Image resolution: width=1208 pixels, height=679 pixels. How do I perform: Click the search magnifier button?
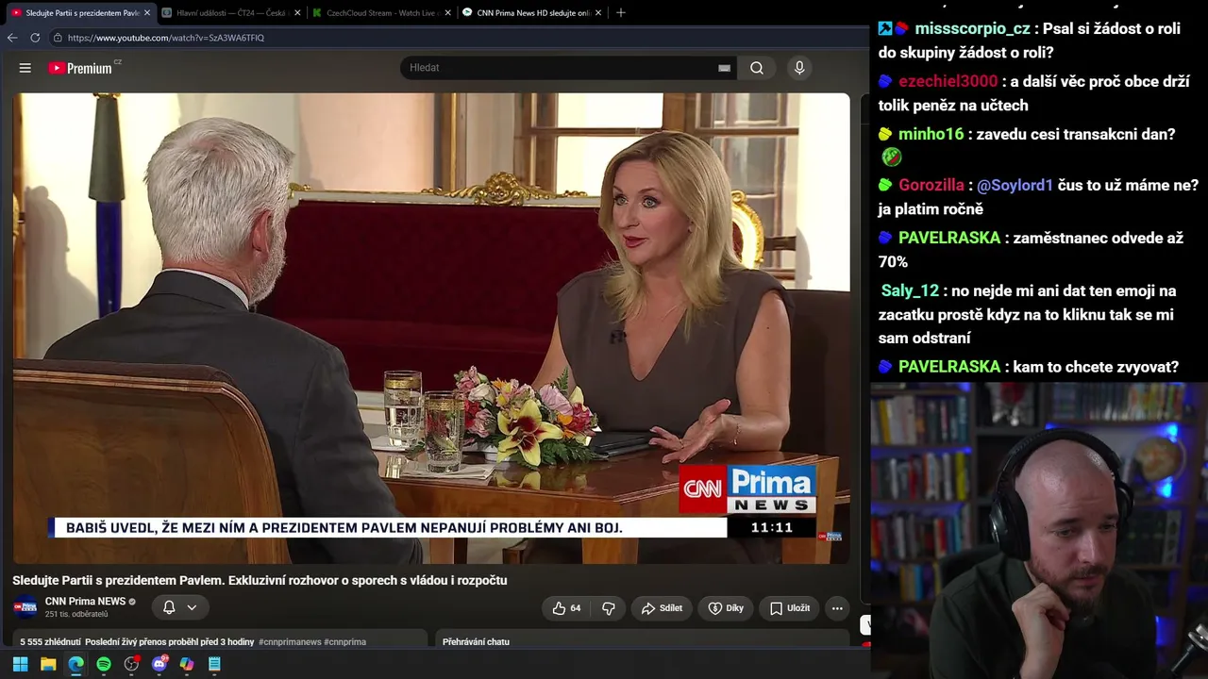[x=757, y=68]
